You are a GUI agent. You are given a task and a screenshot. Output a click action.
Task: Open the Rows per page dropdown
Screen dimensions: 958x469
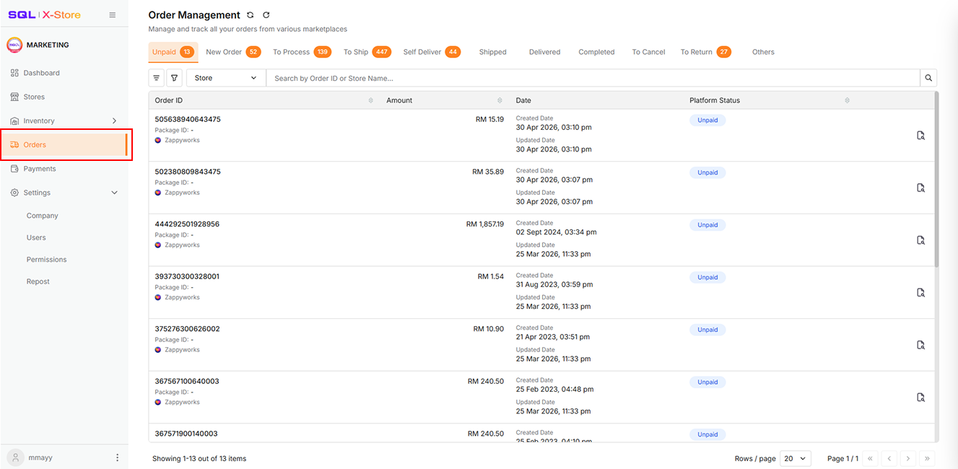(796, 458)
